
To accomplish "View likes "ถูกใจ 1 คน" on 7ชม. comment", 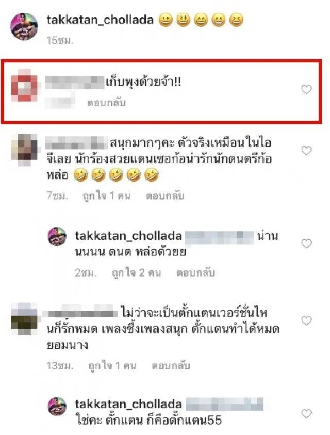I will coord(107,196).
